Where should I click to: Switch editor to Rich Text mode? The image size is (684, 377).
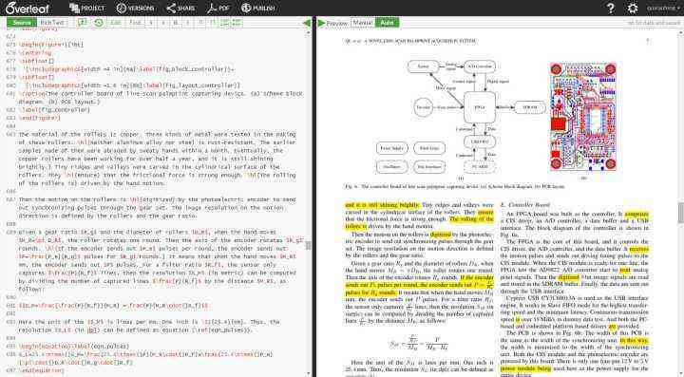tap(52, 22)
